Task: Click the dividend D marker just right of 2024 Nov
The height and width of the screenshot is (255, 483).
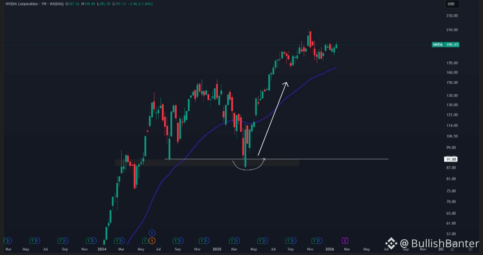Action: (x=207, y=241)
